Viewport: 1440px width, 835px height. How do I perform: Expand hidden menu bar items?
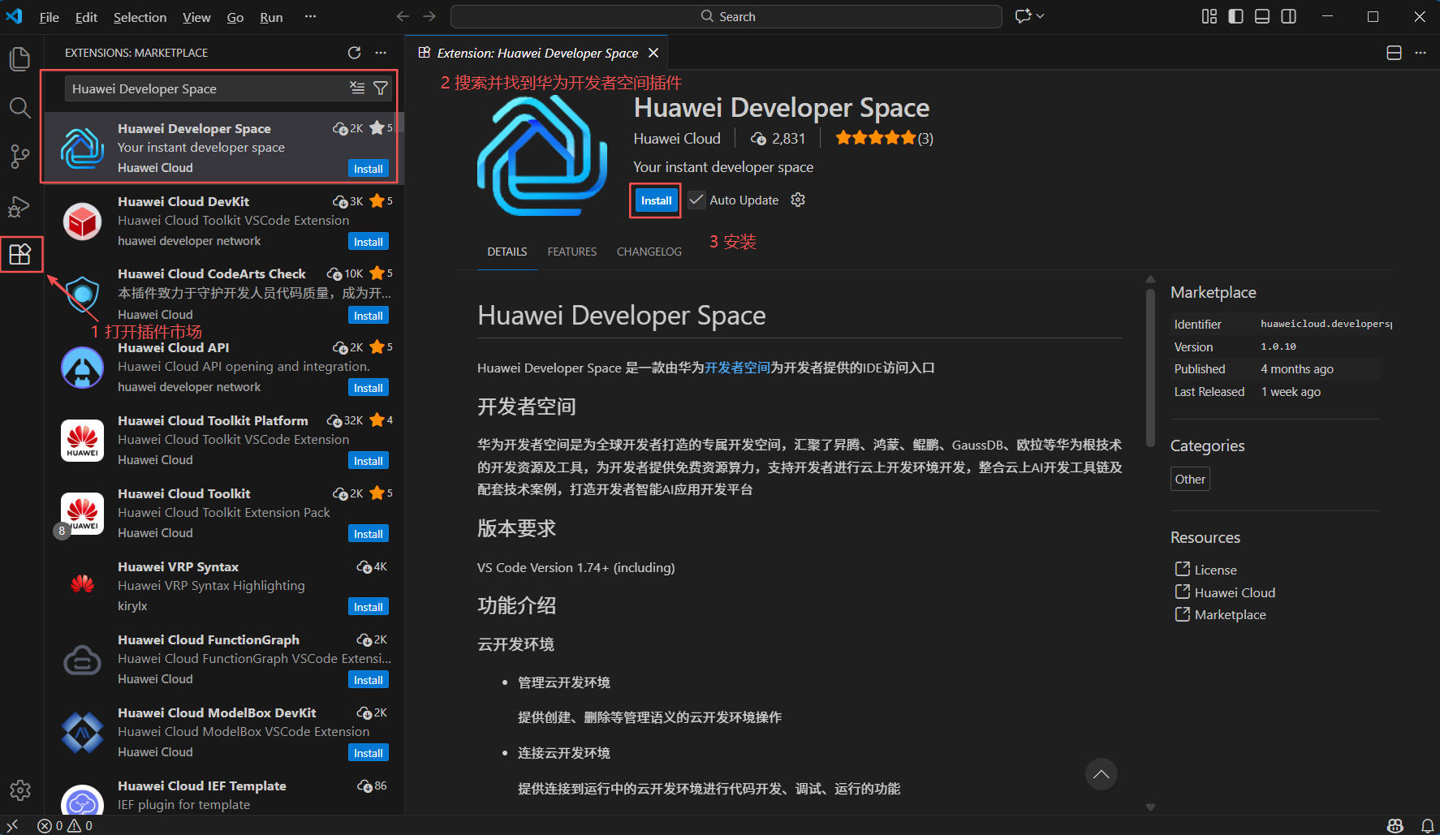pyautogui.click(x=310, y=16)
